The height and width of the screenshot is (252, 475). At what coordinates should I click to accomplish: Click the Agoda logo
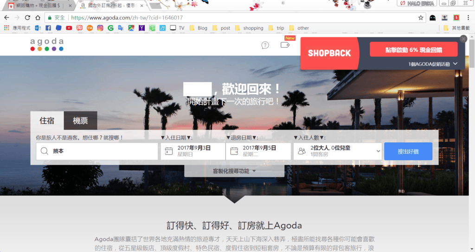point(47,45)
